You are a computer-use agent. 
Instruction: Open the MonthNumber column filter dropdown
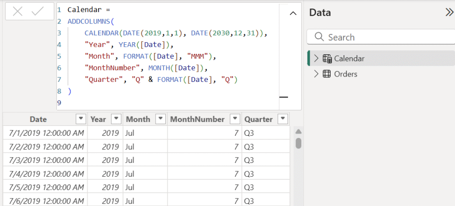coord(235,119)
